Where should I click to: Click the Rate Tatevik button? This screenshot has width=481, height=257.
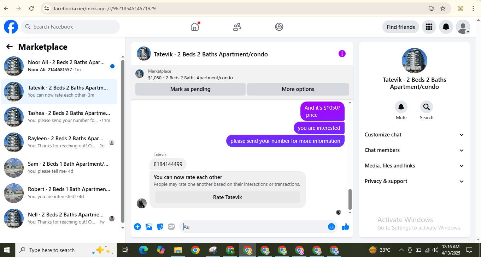coord(228,197)
